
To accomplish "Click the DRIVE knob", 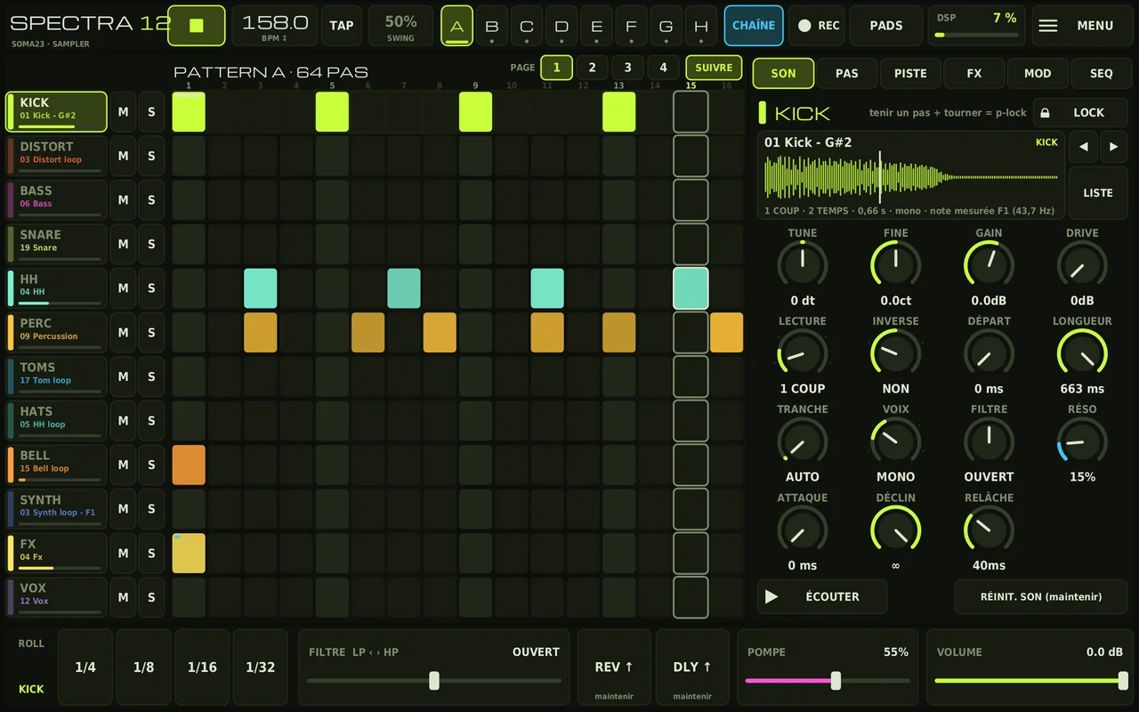I will [1082, 264].
